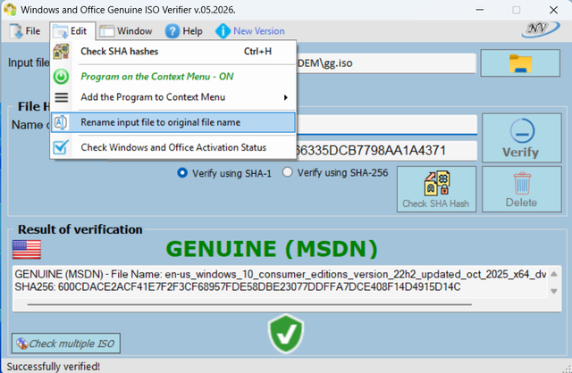
Task: Expand Add the Program to Context Menu submenu
Action: tap(173, 97)
